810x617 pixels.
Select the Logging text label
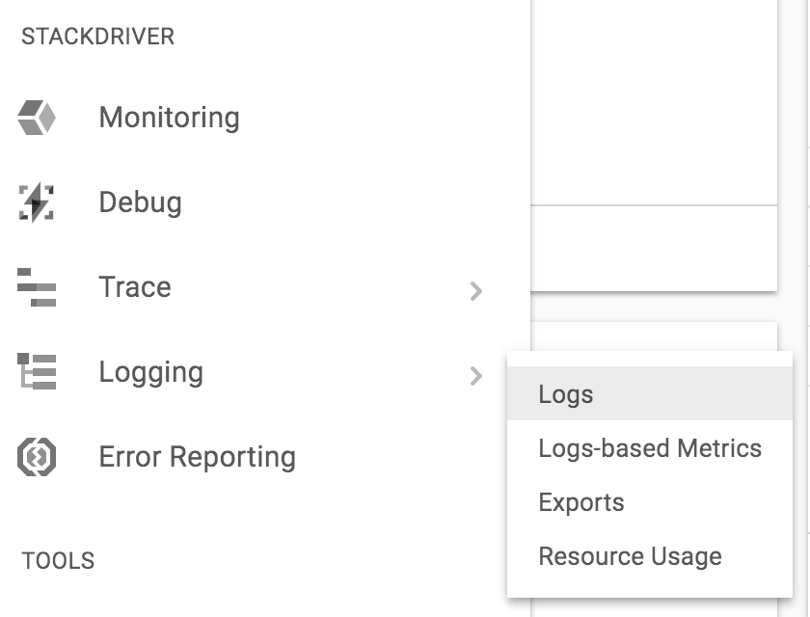[150, 372]
